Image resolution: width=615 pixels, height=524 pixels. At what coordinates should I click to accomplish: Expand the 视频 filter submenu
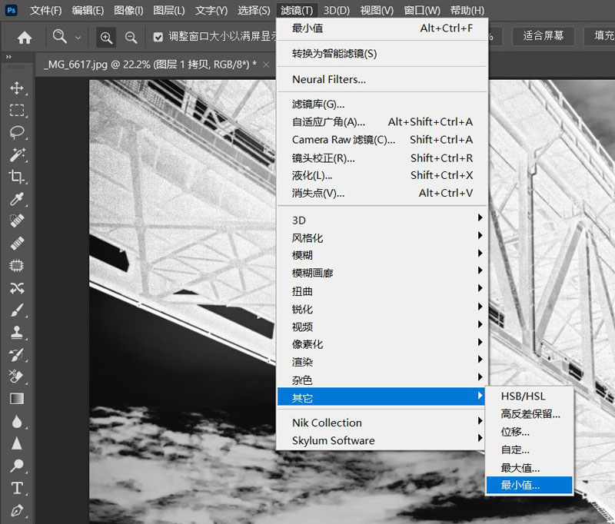pos(382,327)
